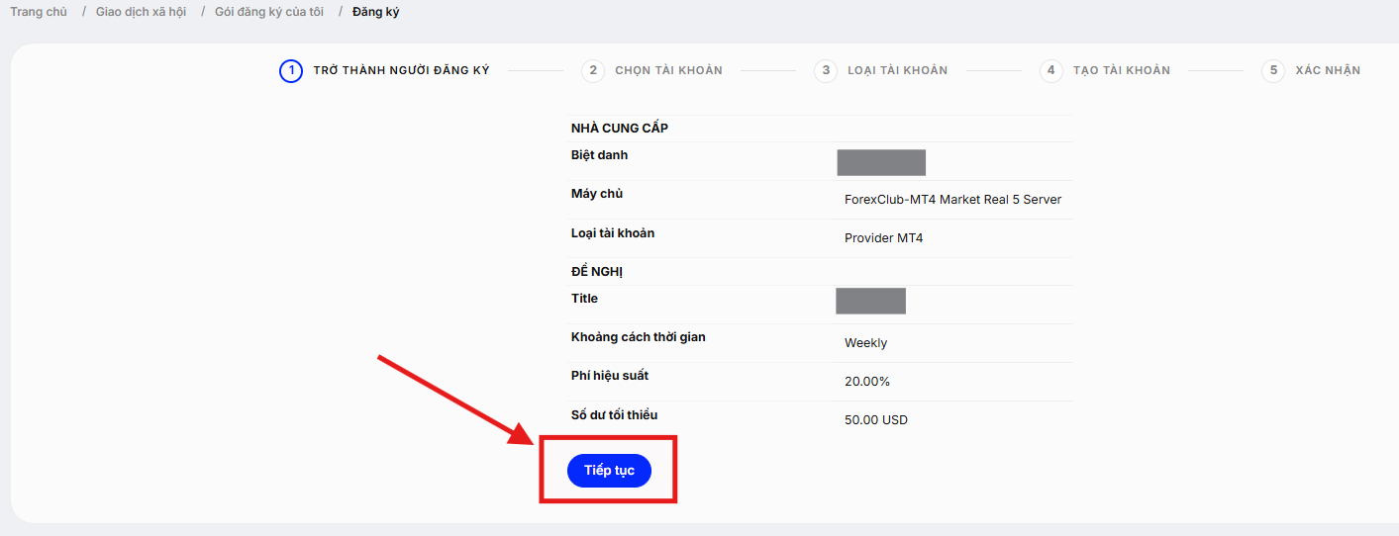Screen dimensions: 1399x536
Task: Click the blue Tiếp tục button
Action: [x=609, y=471]
